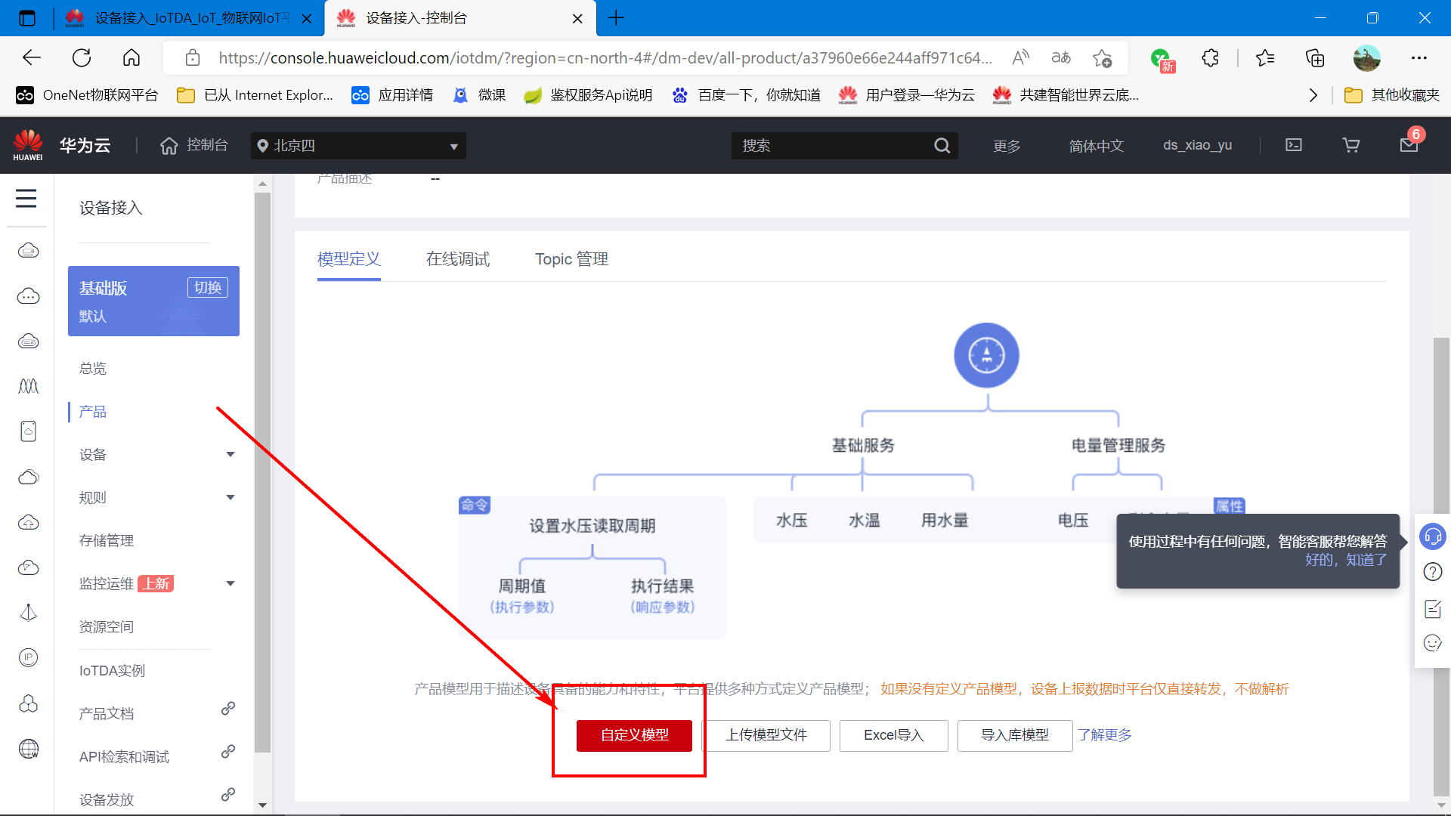Switch to the 在线调试 tab

[457, 259]
